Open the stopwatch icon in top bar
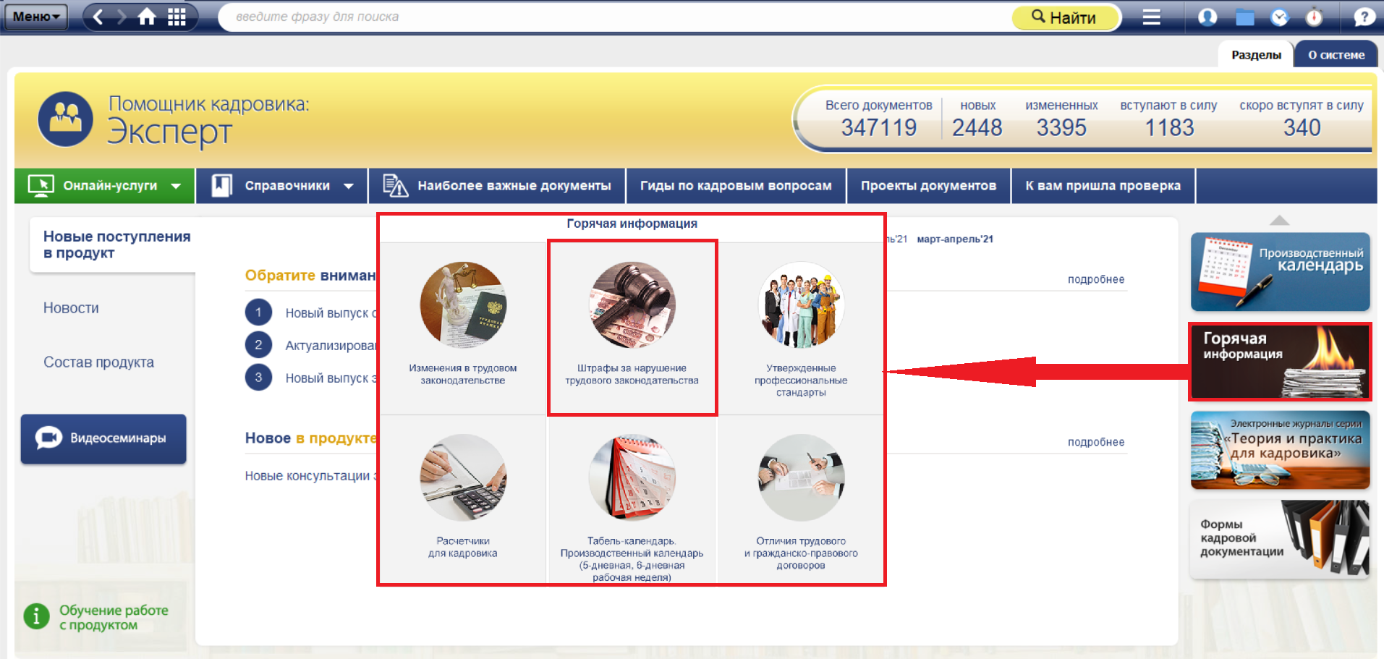The width and height of the screenshot is (1384, 659). (1315, 17)
